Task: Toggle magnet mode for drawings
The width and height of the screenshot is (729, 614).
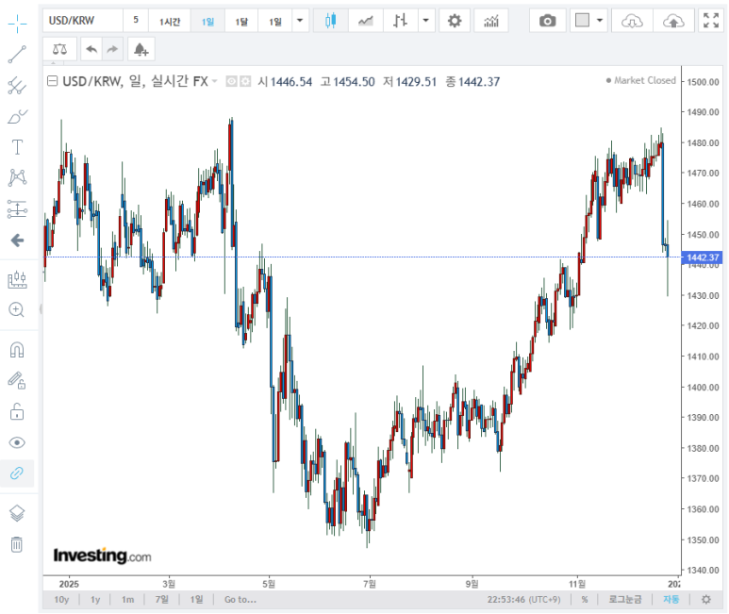Action: 17,349
